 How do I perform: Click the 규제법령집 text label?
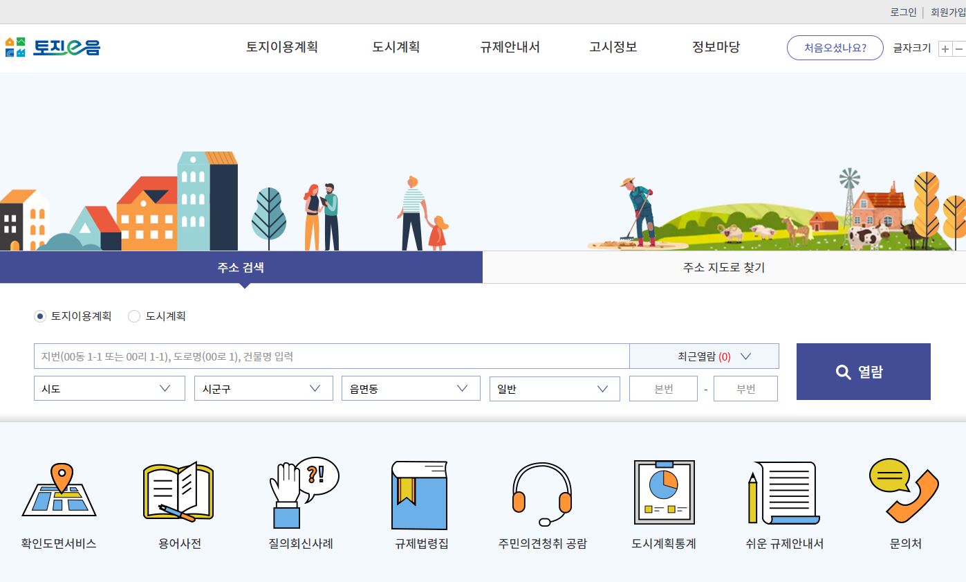tap(422, 544)
